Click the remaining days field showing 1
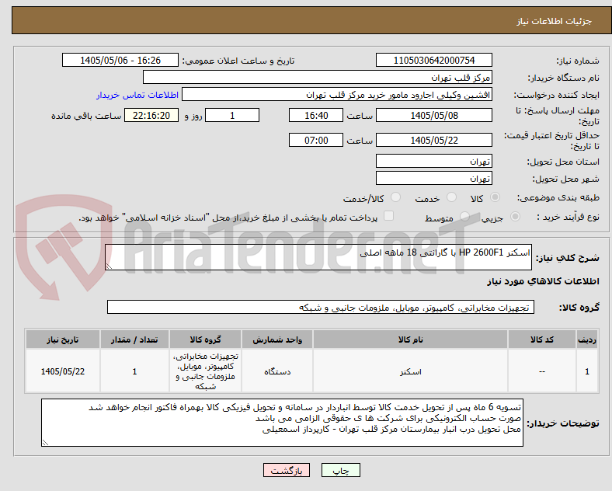The width and height of the screenshot is (612, 491). click(x=232, y=116)
